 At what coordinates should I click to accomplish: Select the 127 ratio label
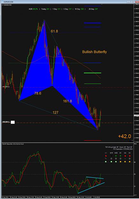tap(55, 112)
